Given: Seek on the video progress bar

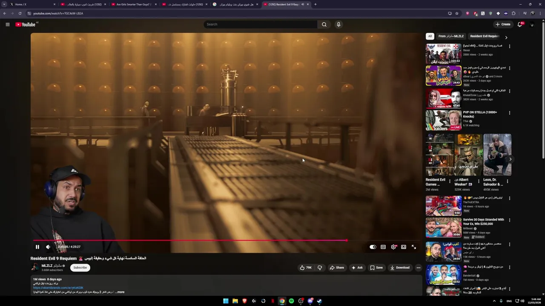Looking at the screenshot, I should click(x=226, y=241).
